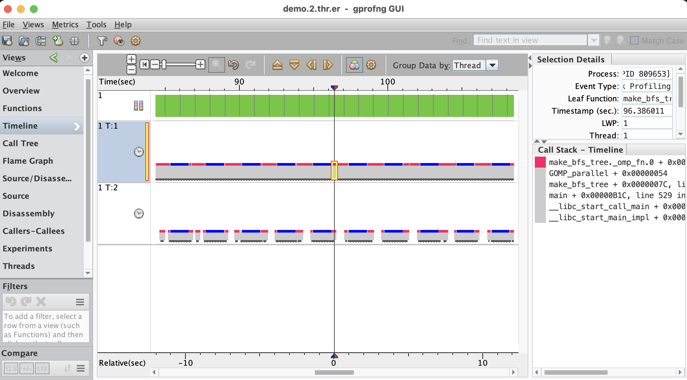Switch to the Call Tree view
This screenshot has height=380, width=687.
click(20, 143)
